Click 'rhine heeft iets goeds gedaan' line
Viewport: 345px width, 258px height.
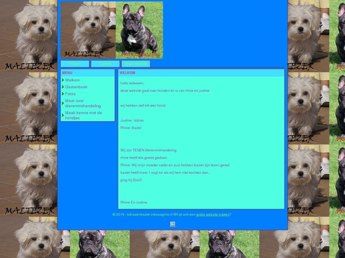click(144, 158)
